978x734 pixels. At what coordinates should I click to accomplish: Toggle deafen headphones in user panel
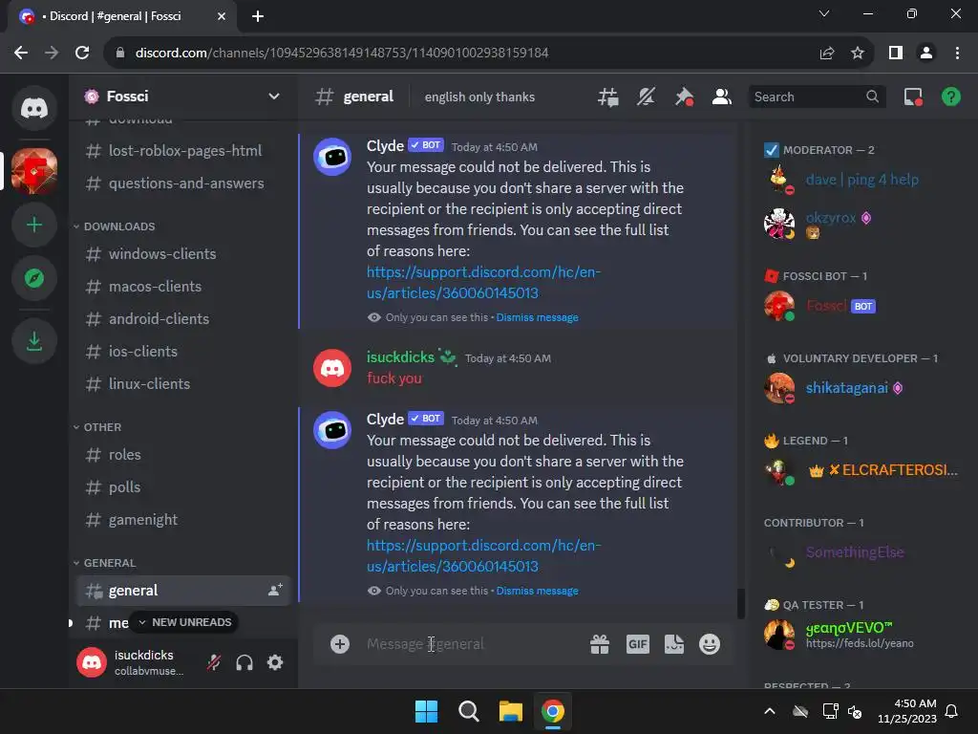pyautogui.click(x=244, y=662)
